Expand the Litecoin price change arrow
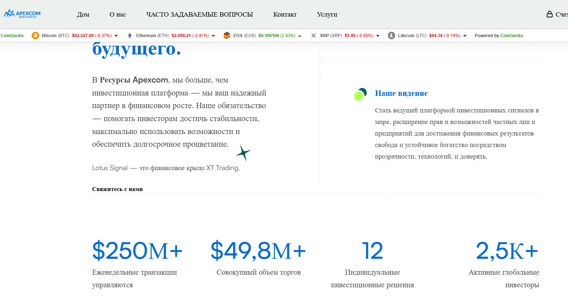This screenshot has height=297, width=568. 465,36
